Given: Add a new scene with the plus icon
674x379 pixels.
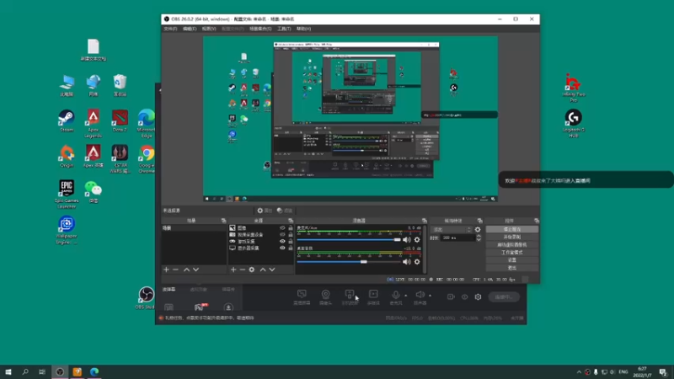Looking at the screenshot, I should point(166,270).
